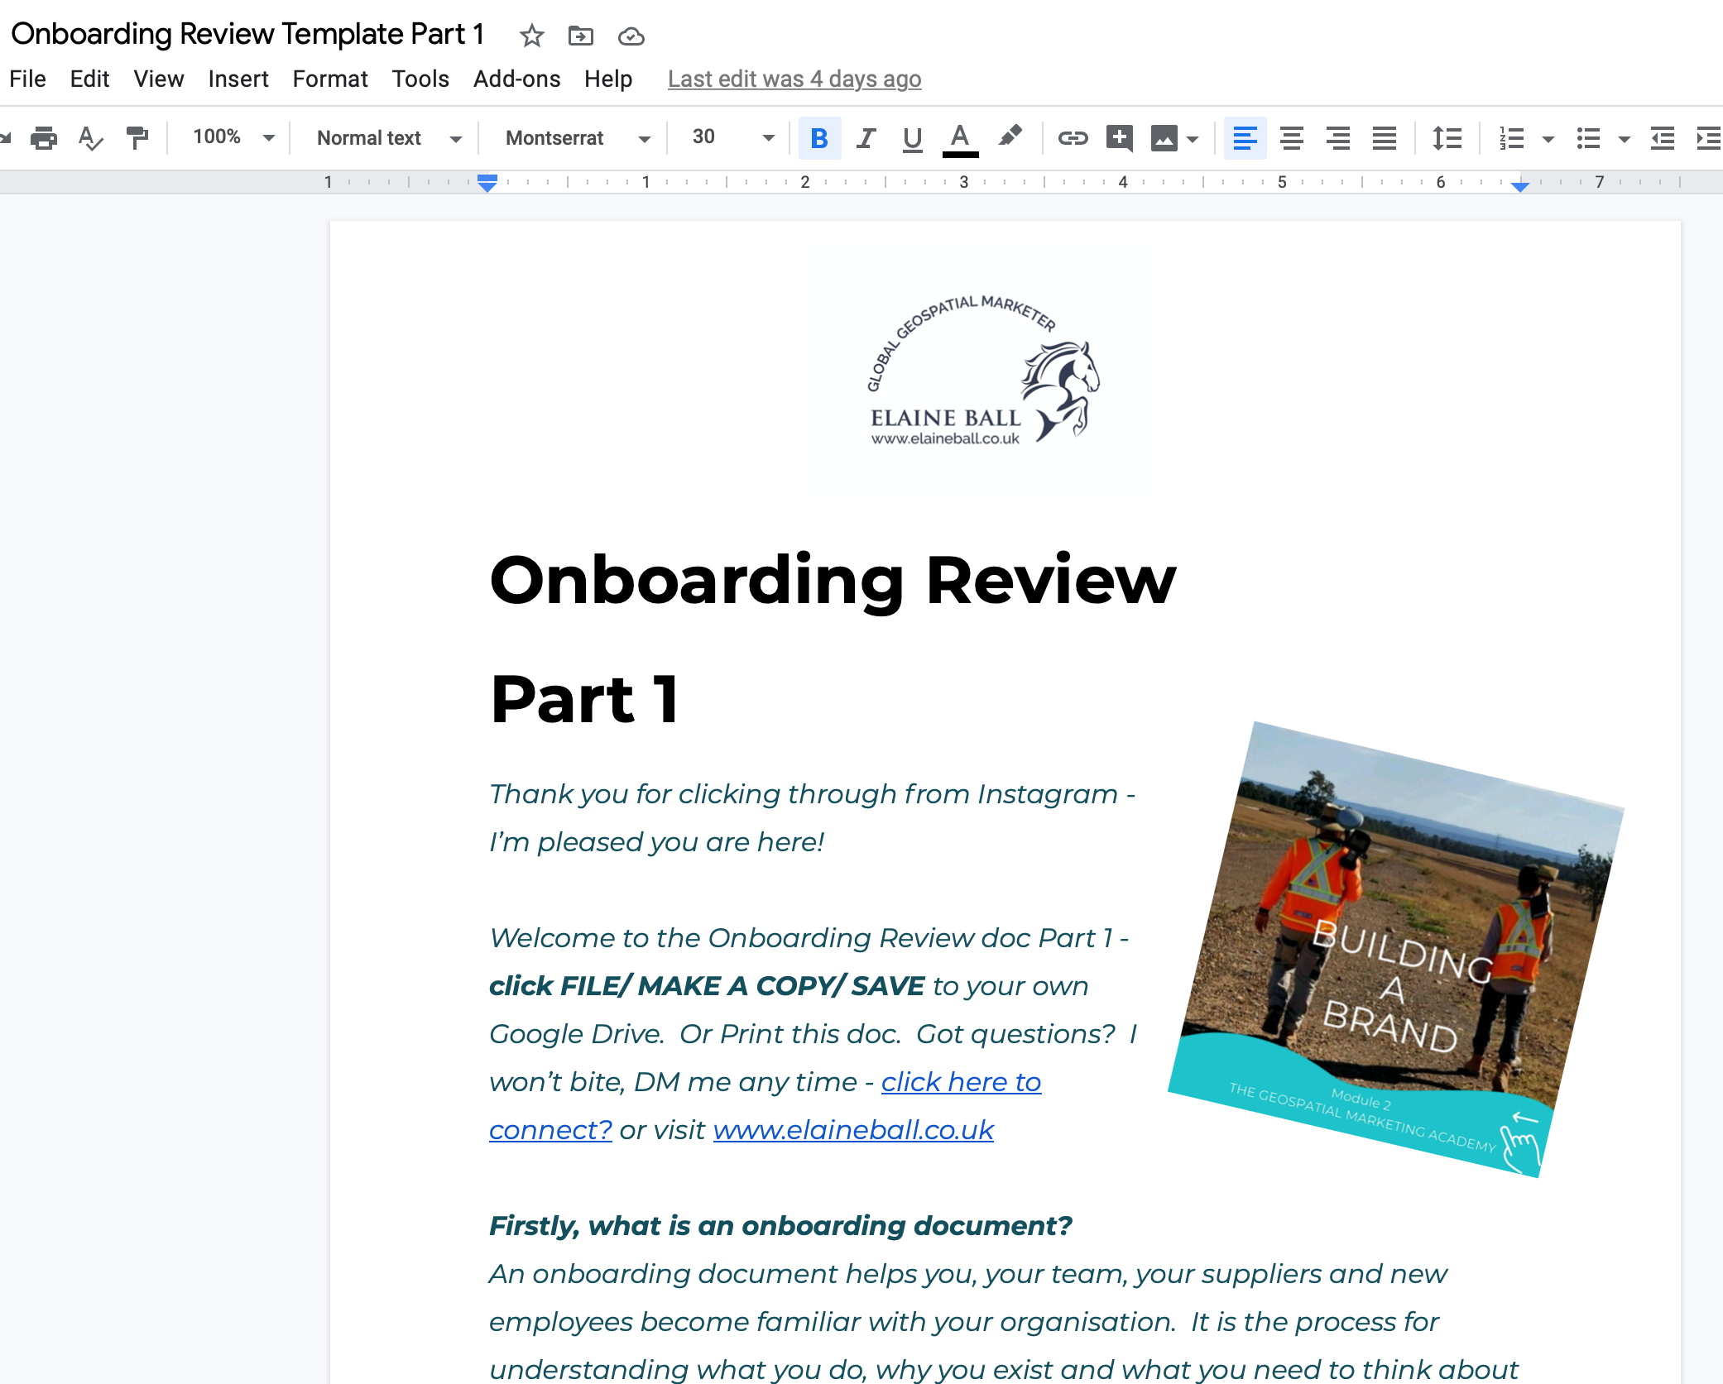Open the highlight color pen tool
Viewport: 1723px width, 1384px height.
point(1010,136)
